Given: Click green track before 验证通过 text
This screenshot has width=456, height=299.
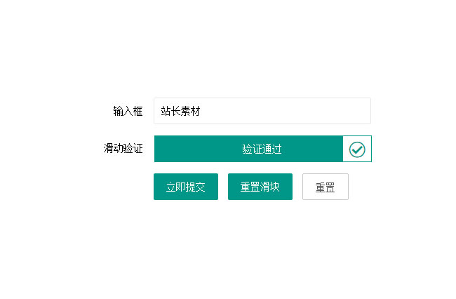Looking at the screenshot, I should tap(198, 149).
